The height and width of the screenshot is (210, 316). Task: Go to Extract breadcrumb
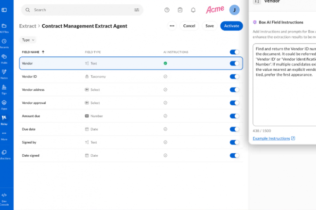[x=27, y=26]
